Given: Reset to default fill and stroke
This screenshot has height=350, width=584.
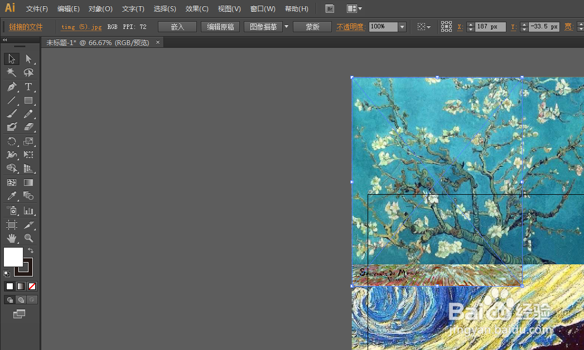Looking at the screenshot, I should 7,274.
